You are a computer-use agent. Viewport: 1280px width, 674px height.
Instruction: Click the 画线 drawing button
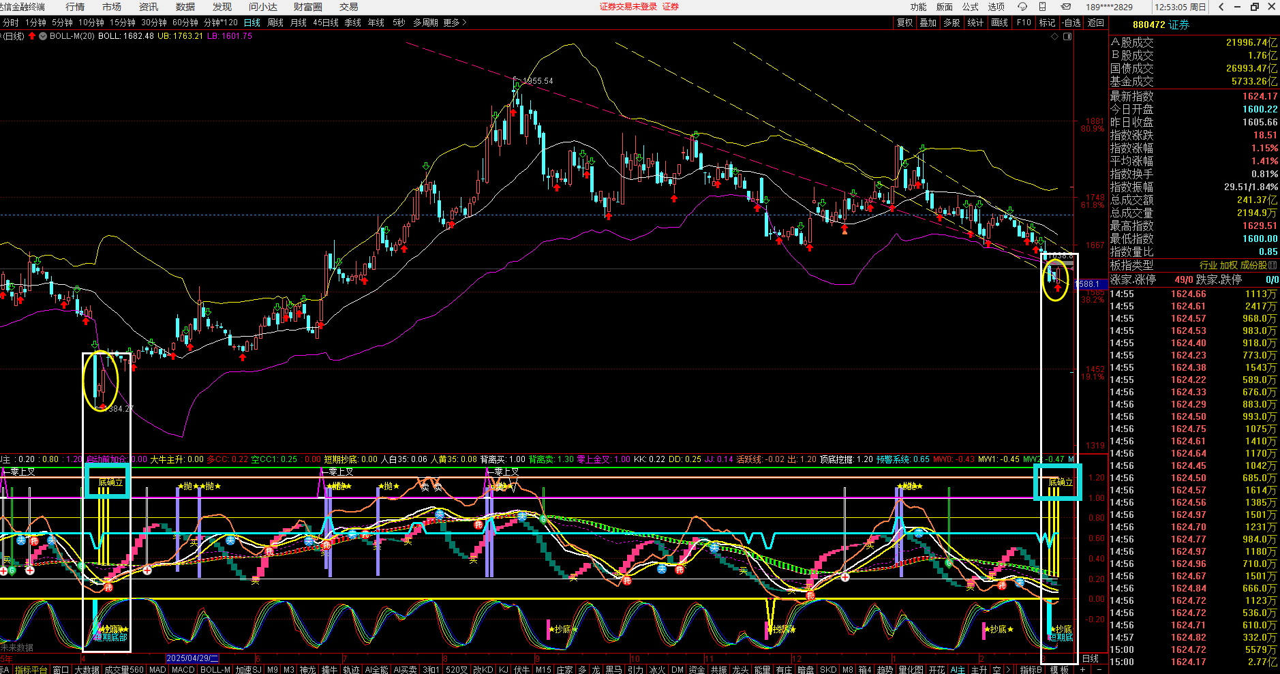999,22
